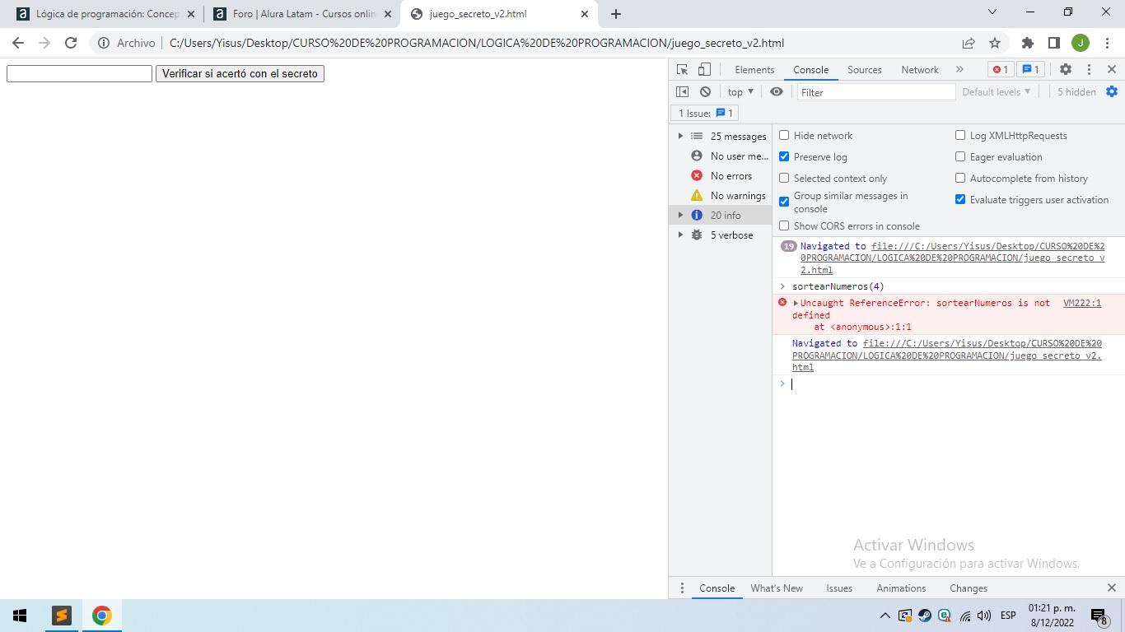Open Windows notification center
Screen dimensions: 1125x632
(1099, 616)
